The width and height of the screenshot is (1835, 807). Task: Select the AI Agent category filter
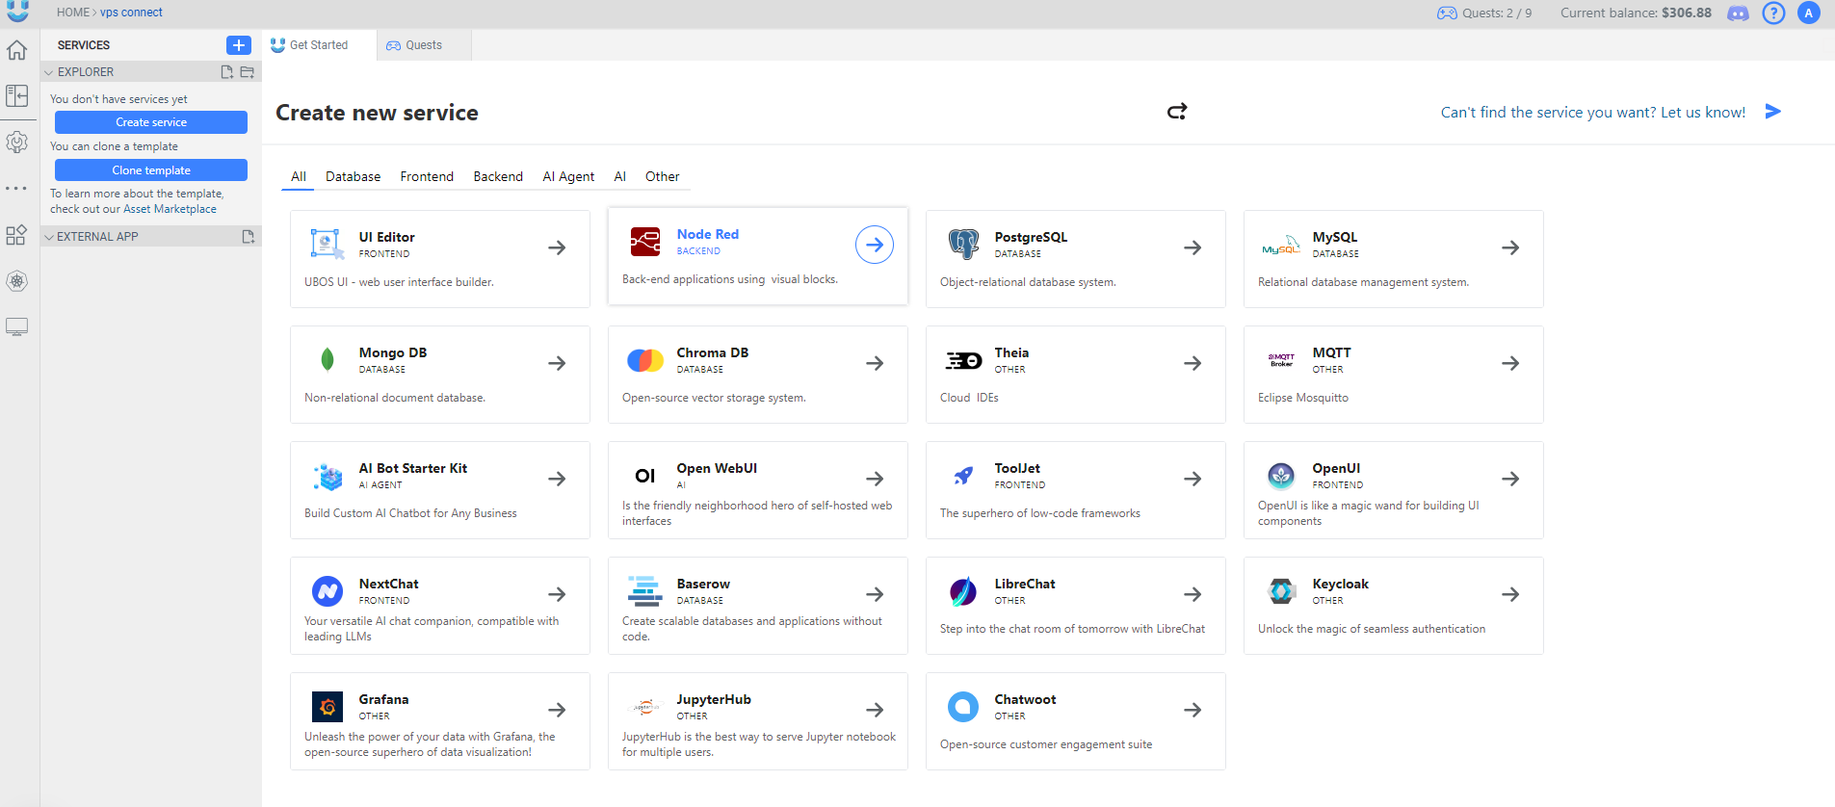tap(568, 176)
